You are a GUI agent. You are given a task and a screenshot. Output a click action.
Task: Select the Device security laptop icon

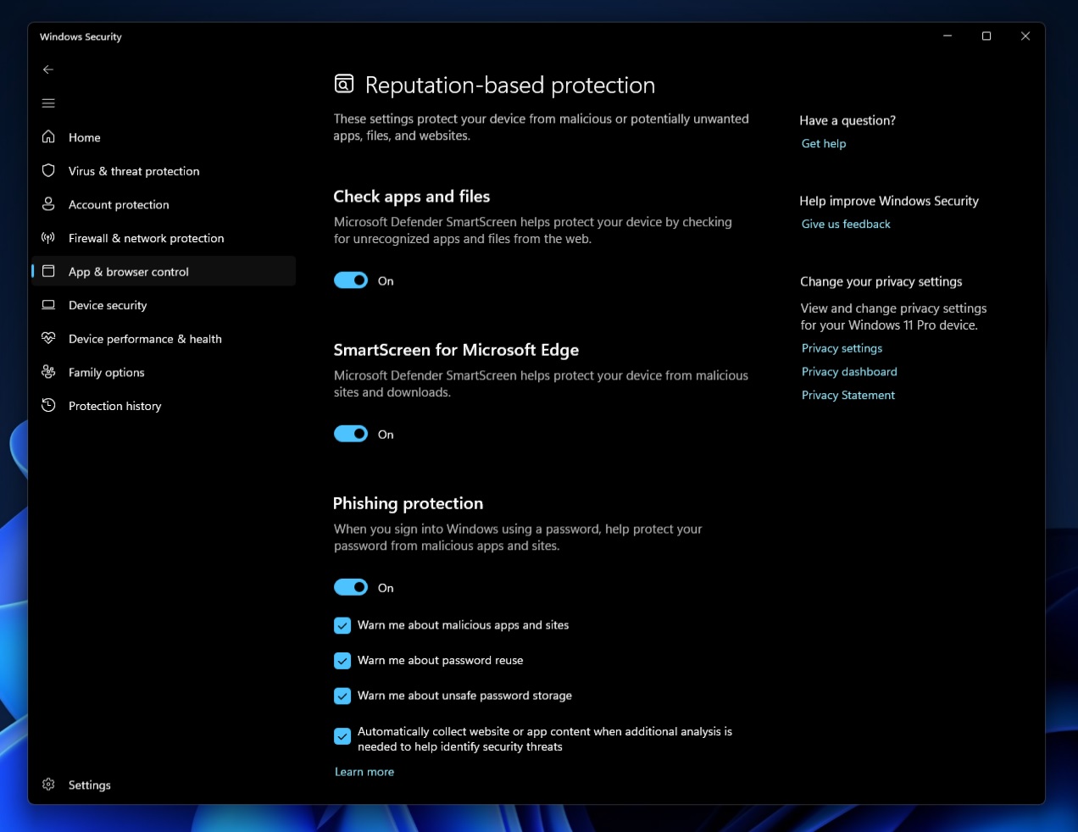pyautogui.click(x=48, y=305)
